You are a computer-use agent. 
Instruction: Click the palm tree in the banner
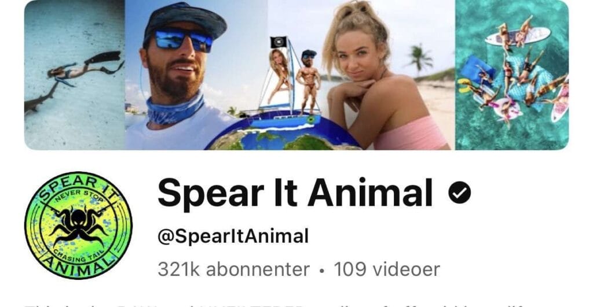pos(420,58)
